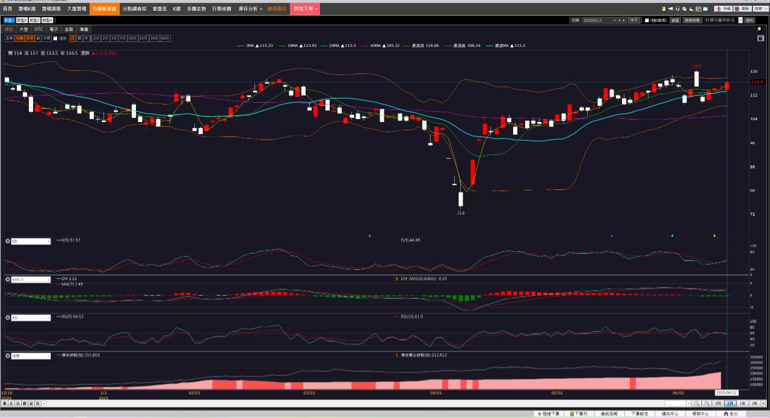Select the first watchlist tab under menu
The width and height of the screenshot is (770, 418).
tap(9, 20)
